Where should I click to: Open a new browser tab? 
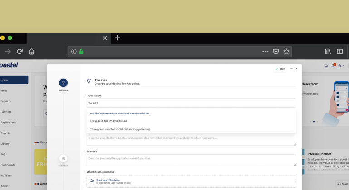pos(117,38)
